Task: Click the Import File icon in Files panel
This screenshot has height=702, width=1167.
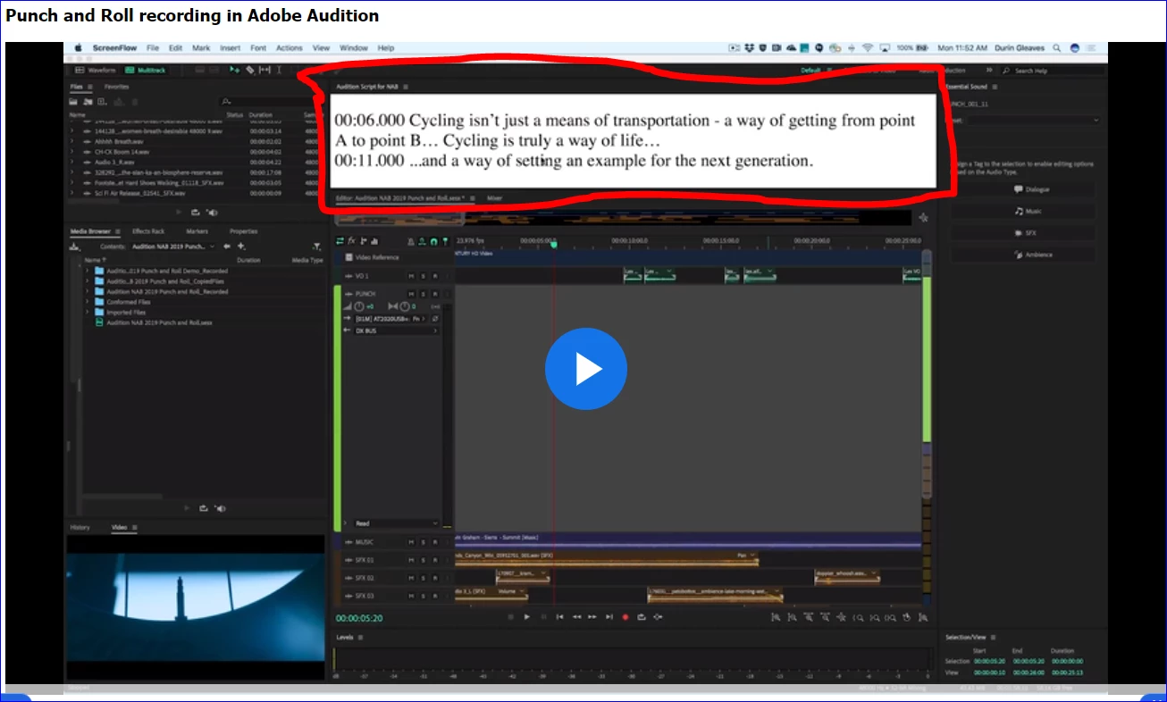Action: pyautogui.click(x=88, y=102)
